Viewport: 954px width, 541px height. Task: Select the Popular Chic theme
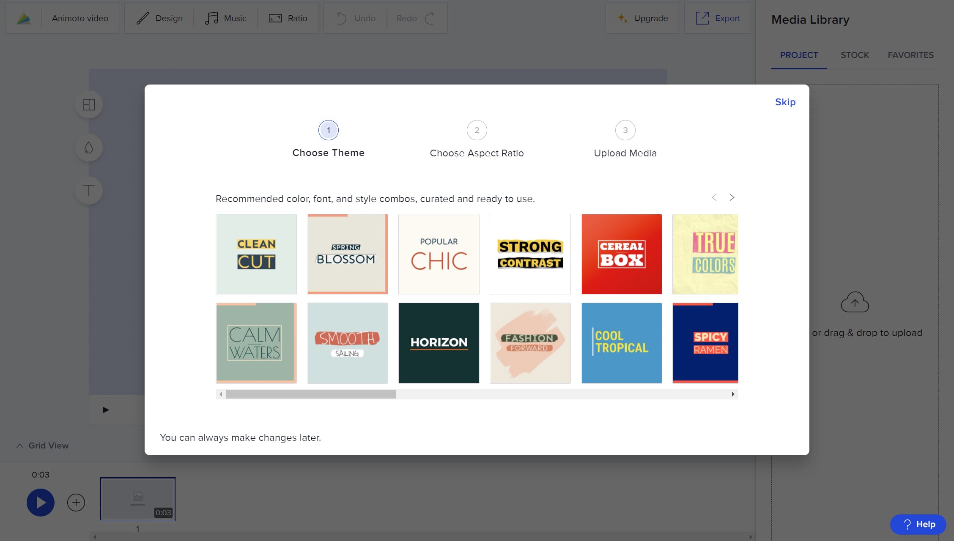[x=439, y=254]
